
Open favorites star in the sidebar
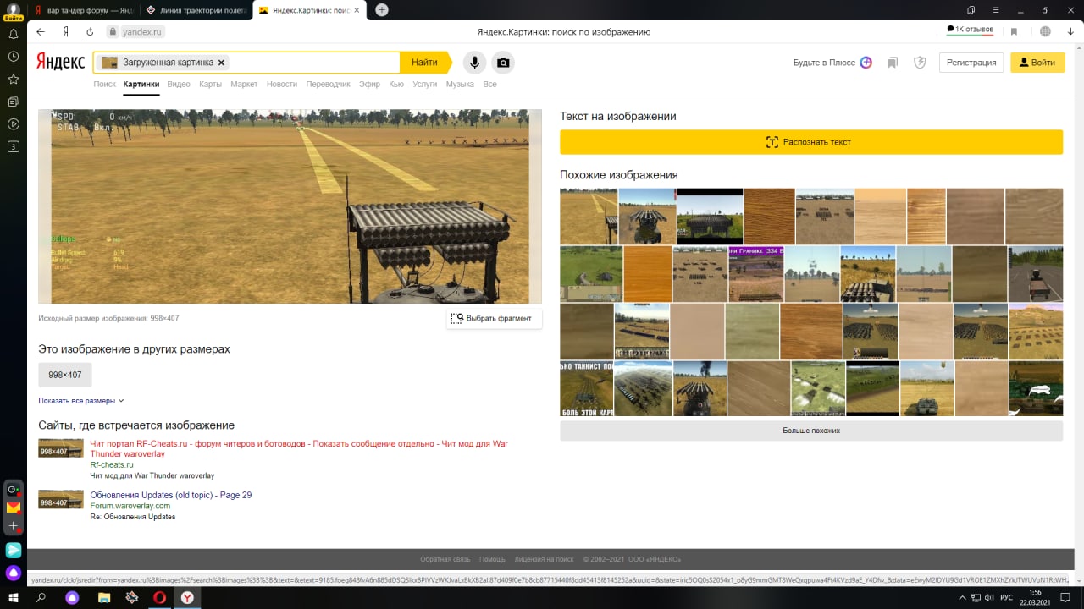14,79
